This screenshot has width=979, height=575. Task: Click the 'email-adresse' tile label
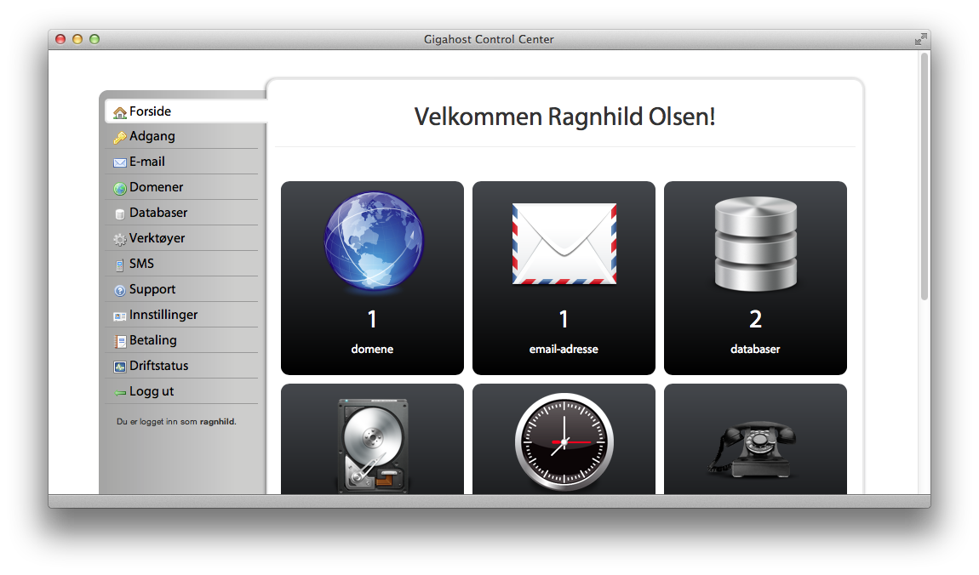564,350
